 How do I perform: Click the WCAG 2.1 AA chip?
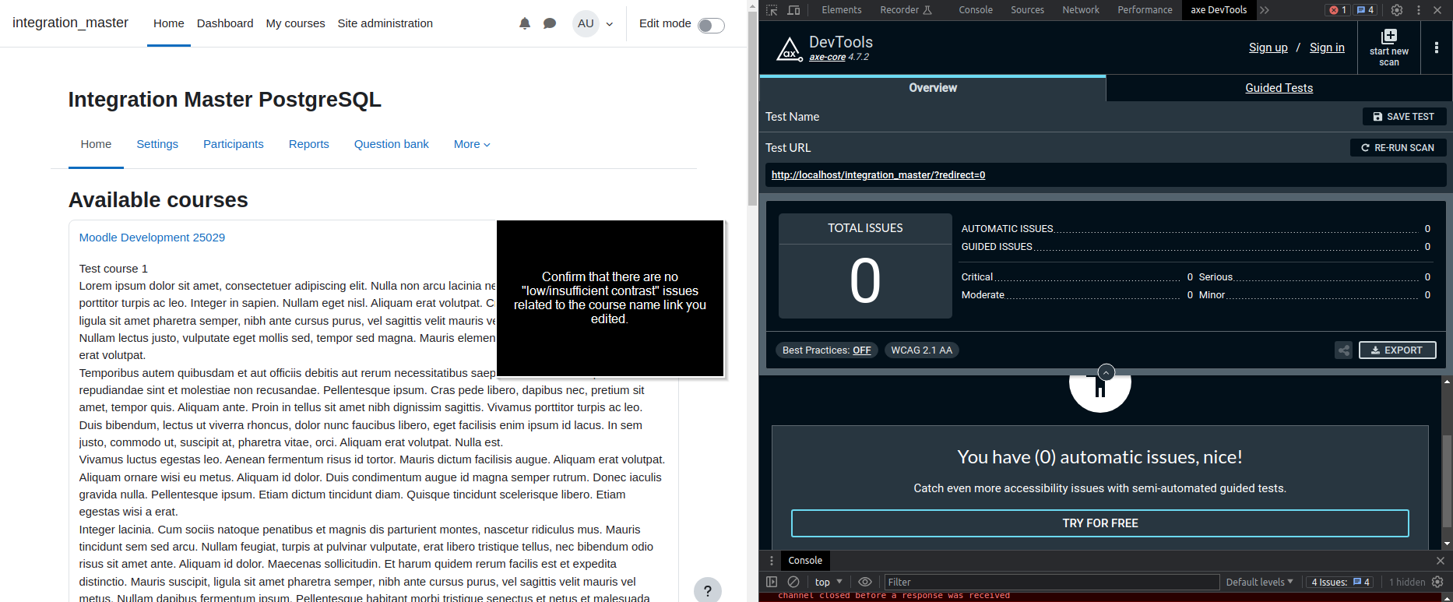pyautogui.click(x=921, y=350)
